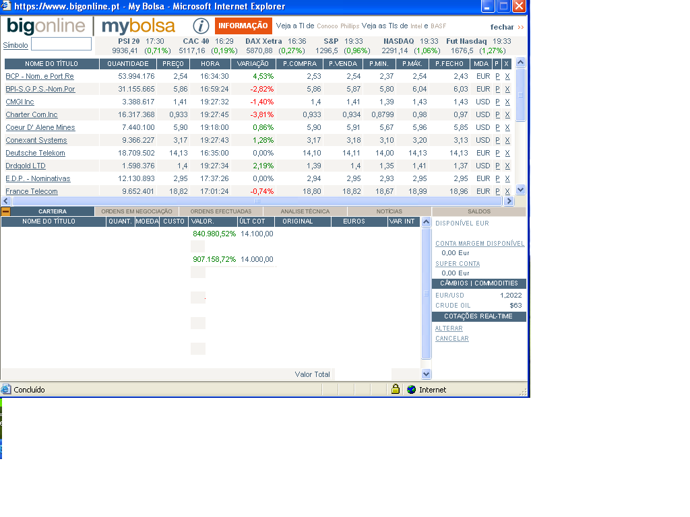Image resolution: width=690 pixels, height=517 pixels.
Task: Select the 840.980,52% portfolio value
Action: [214, 234]
